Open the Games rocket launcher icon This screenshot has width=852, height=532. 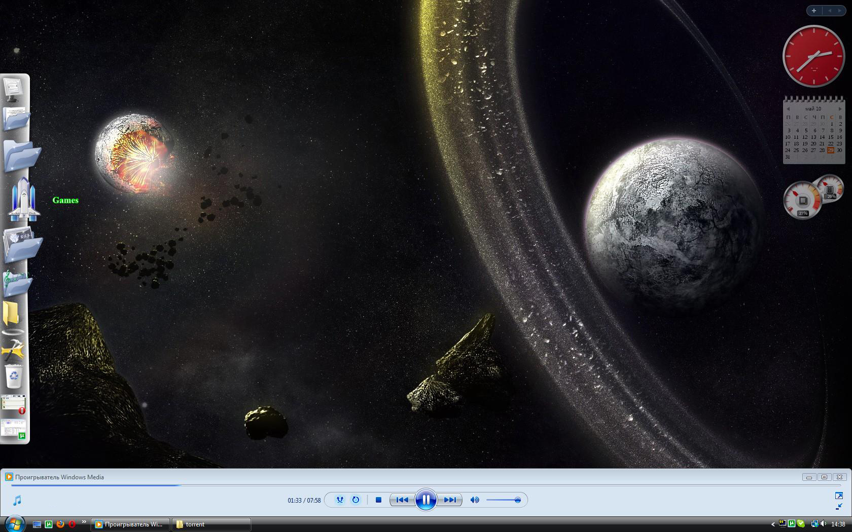pos(22,199)
